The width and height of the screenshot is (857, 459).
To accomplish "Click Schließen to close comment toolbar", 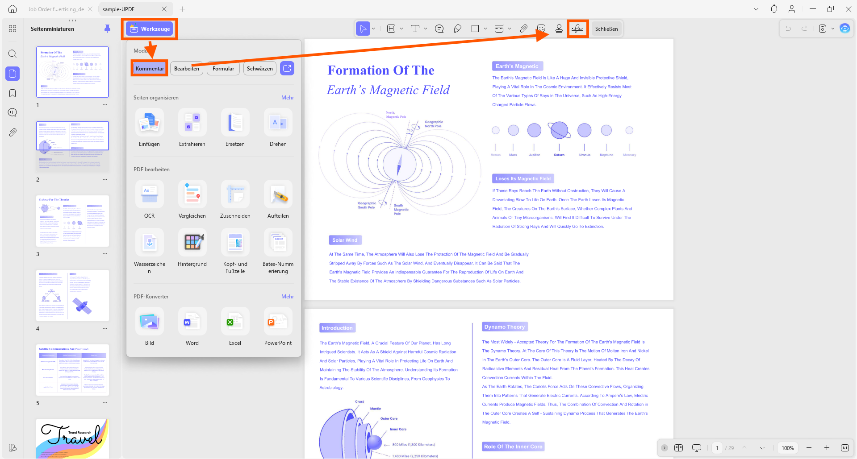I will click(x=606, y=29).
